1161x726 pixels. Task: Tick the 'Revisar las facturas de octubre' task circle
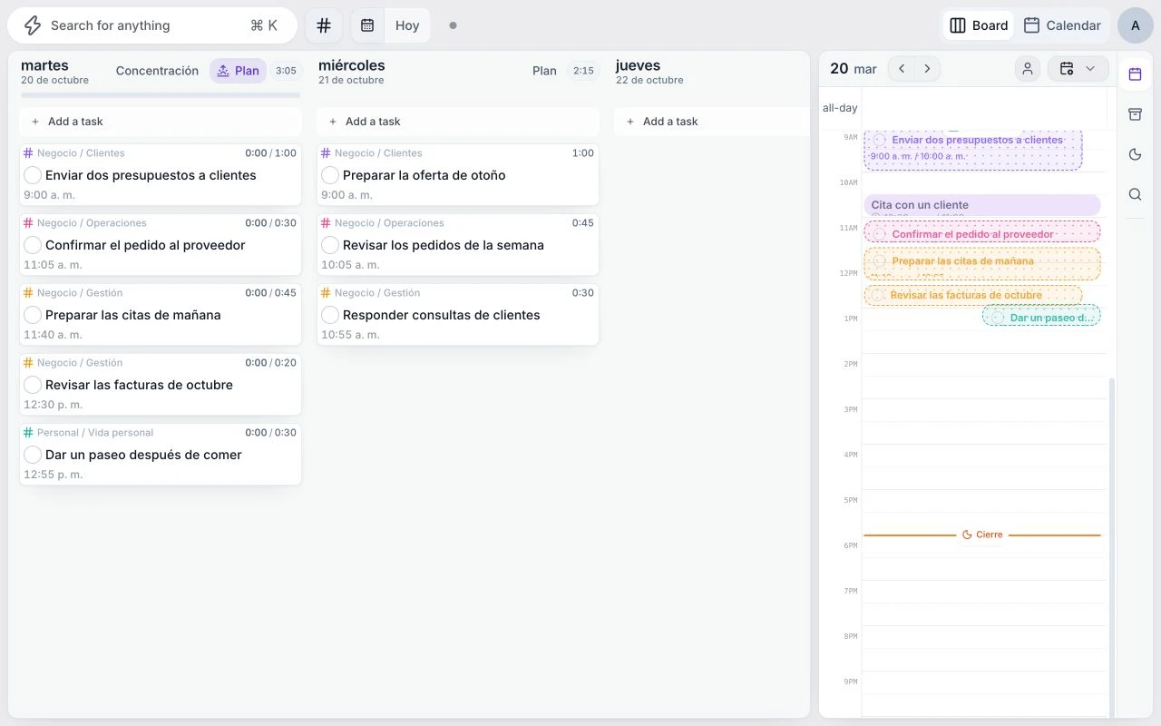click(33, 385)
